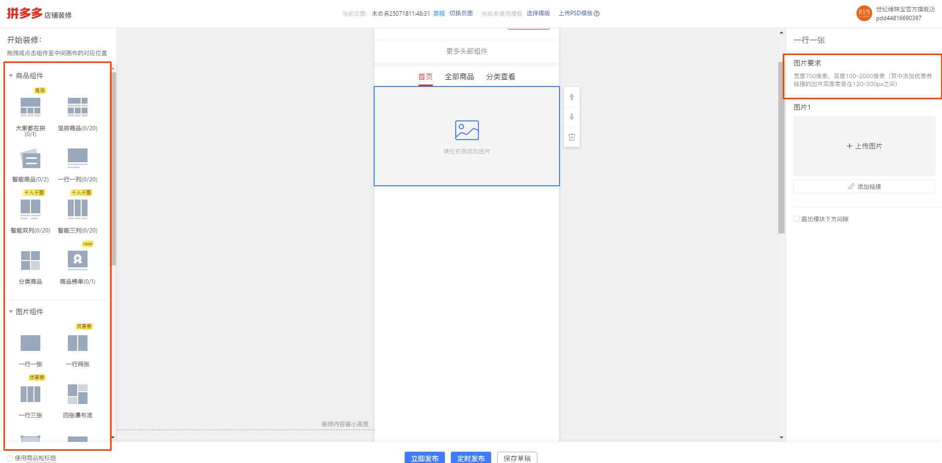Collapse the 图片组件 section
Image resolution: width=942 pixels, height=463 pixels.
[x=11, y=312]
